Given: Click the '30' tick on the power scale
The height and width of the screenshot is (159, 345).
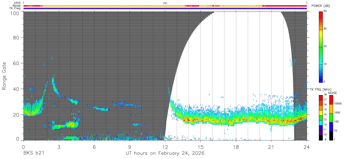Looking at the screenshot, I should (x=325, y=29).
